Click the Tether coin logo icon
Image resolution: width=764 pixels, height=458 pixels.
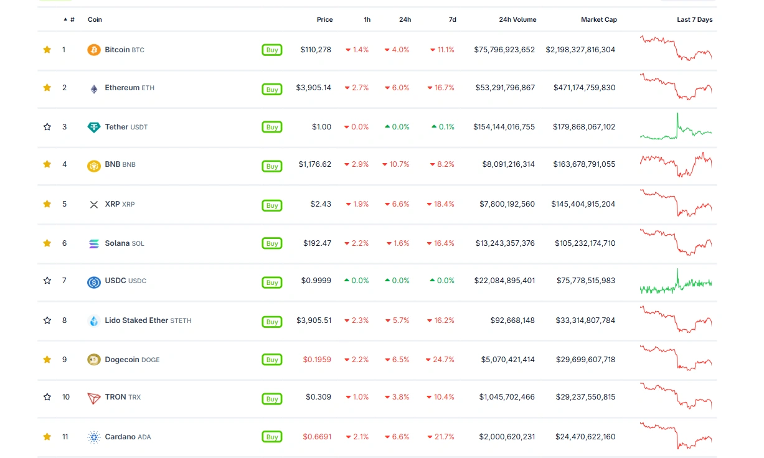pyautogui.click(x=94, y=127)
